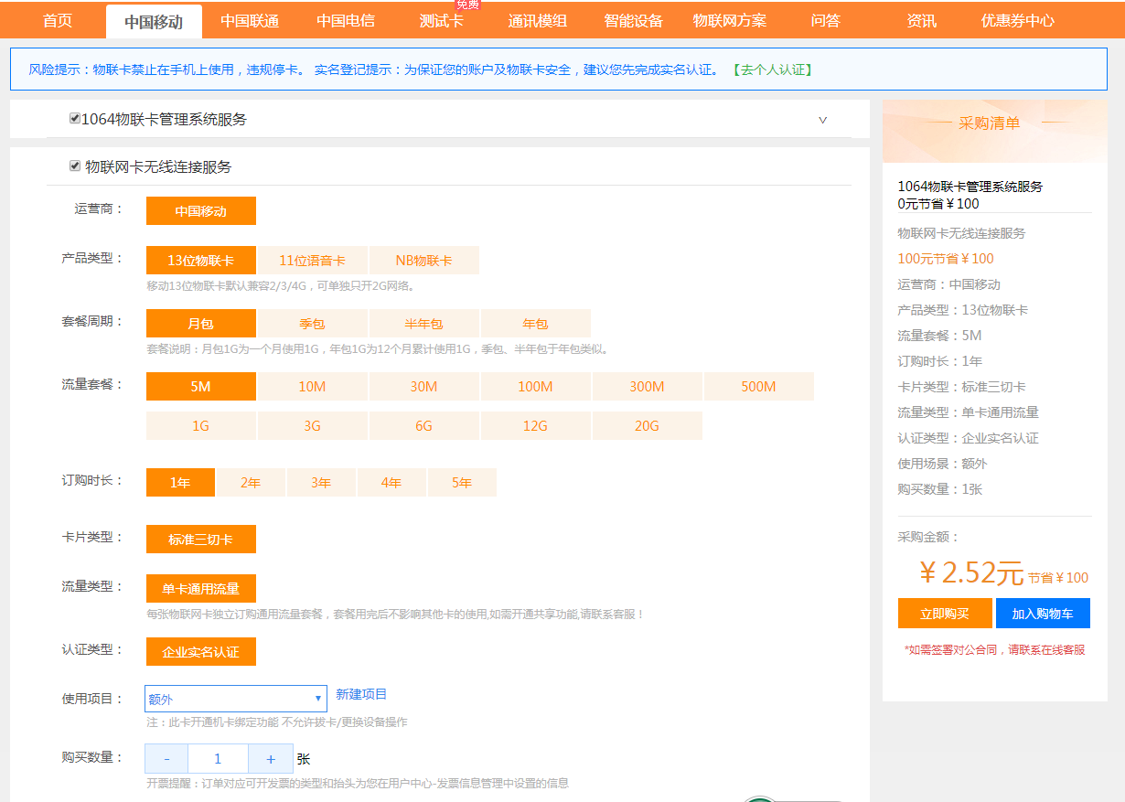Toggle the 1064物联卡管理系统服务 checkbox
This screenshot has height=802, width=1125.
point(75,119)
